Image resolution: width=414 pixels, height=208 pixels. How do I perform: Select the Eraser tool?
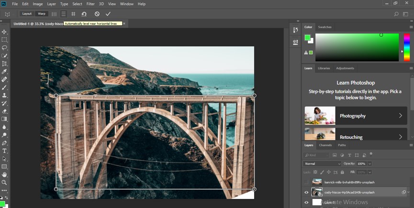[4, 111]
